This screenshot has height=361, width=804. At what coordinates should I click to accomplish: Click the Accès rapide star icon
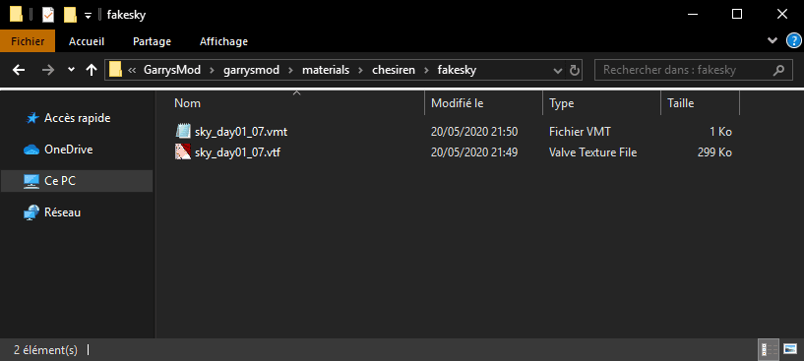click(x=31, y=118)
